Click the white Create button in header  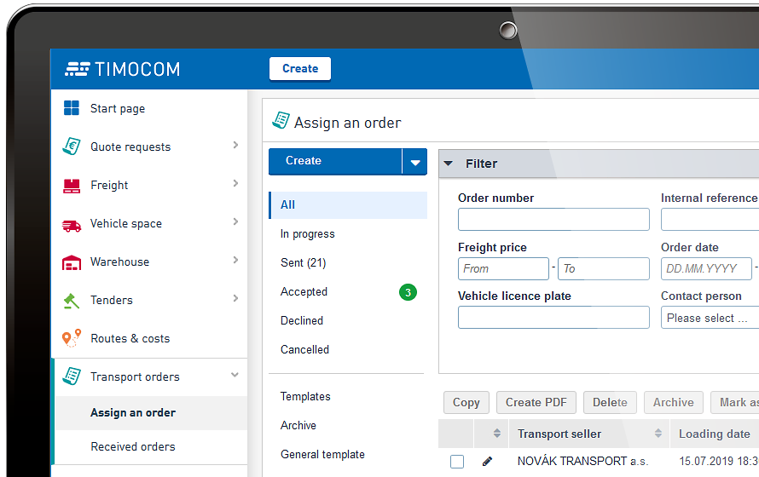point(300,69)
